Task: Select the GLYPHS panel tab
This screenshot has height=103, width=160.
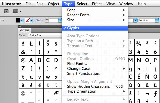Action: coord(25,31)
